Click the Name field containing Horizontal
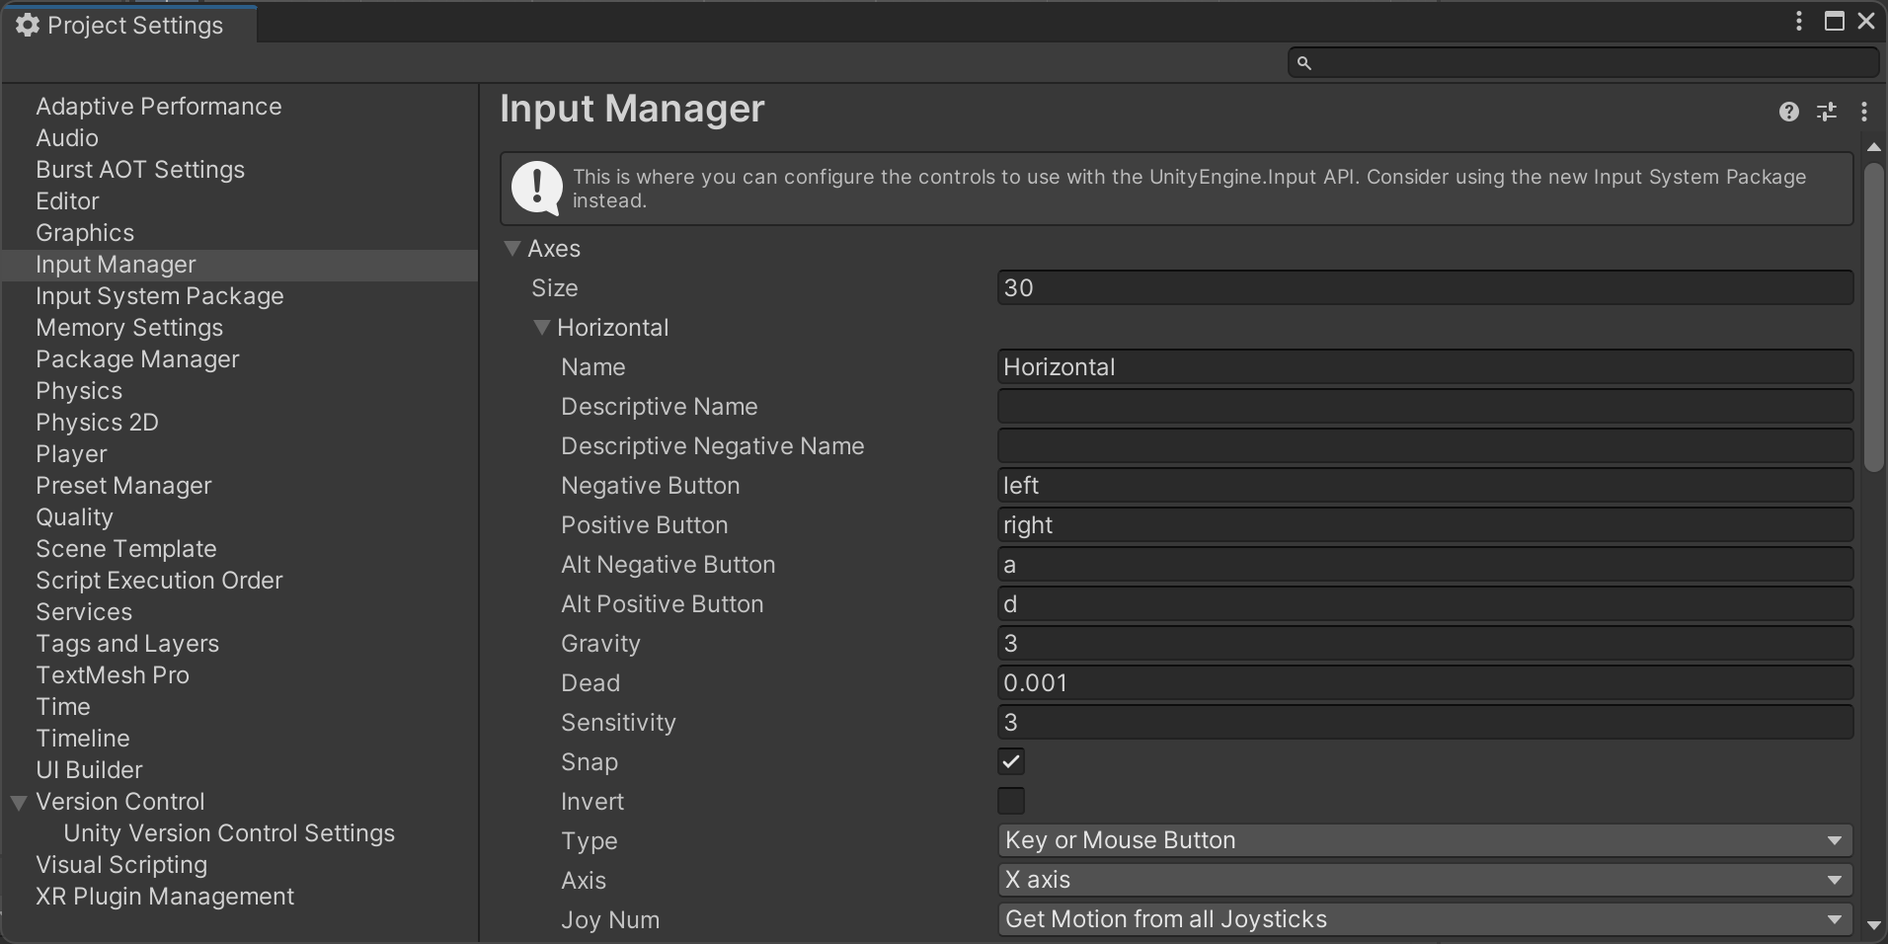Viewport: 1888px width, 944px height. point(1425,367)
